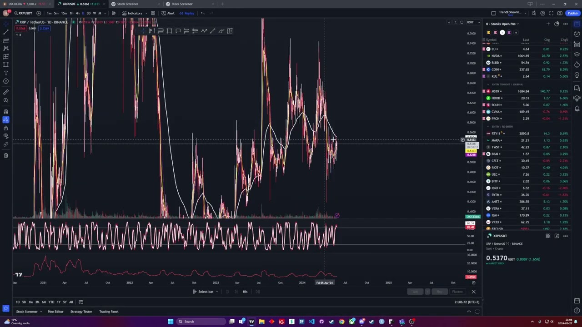Open the Hotlists flame icon
Image resolution: width=582 pixels, height=327 pixels.
(577, 64)
